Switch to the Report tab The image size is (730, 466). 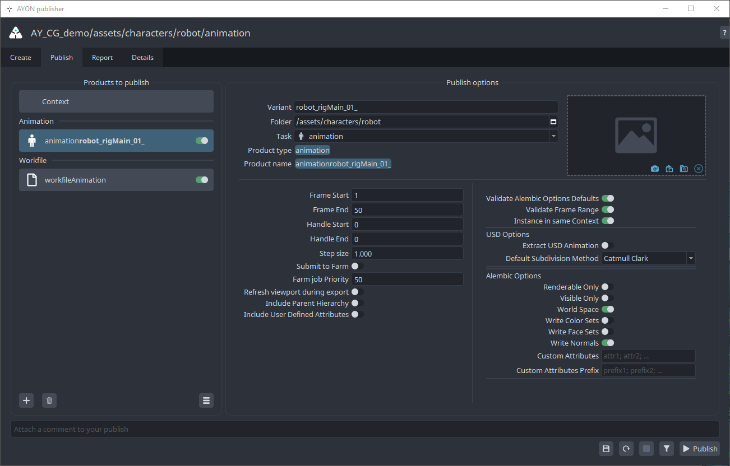[x=102, y=58]
